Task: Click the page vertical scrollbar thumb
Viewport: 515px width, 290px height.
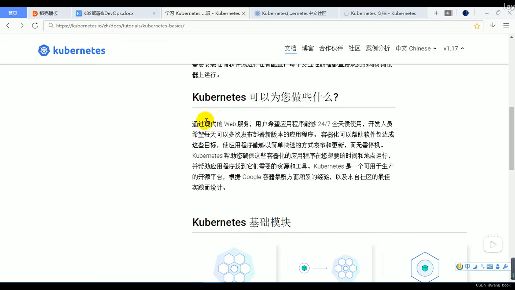Action: point(512,138)
